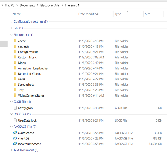This screenshot has height=153, width=167.
Task: Open the Tray folder icon
Action: pos(15,90)
